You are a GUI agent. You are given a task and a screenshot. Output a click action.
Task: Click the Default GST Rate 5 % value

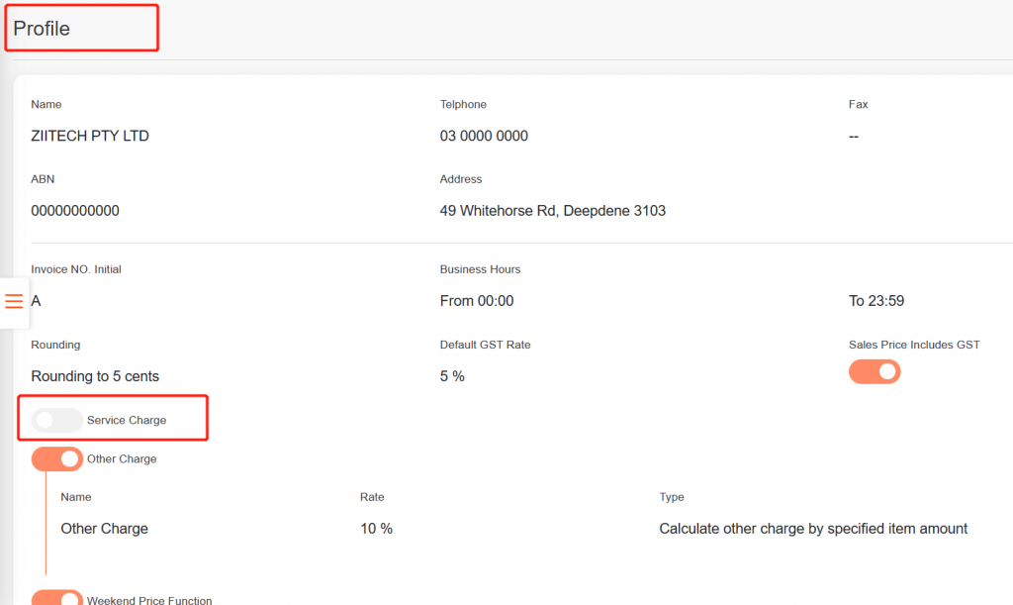pyautogui.click(x=452, y=376)
